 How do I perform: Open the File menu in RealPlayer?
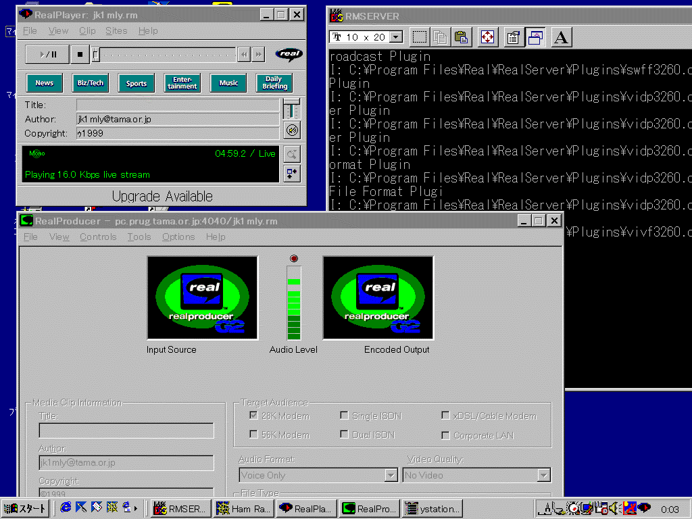(x=30, y=31)
